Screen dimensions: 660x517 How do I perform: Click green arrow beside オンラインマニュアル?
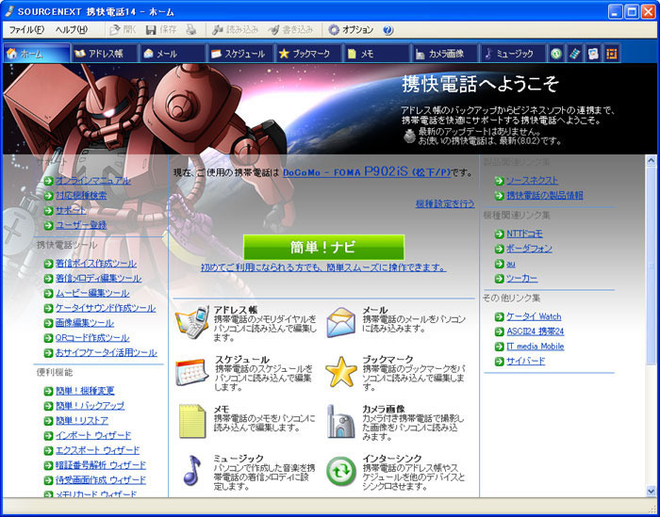click(x=48, y=181)
